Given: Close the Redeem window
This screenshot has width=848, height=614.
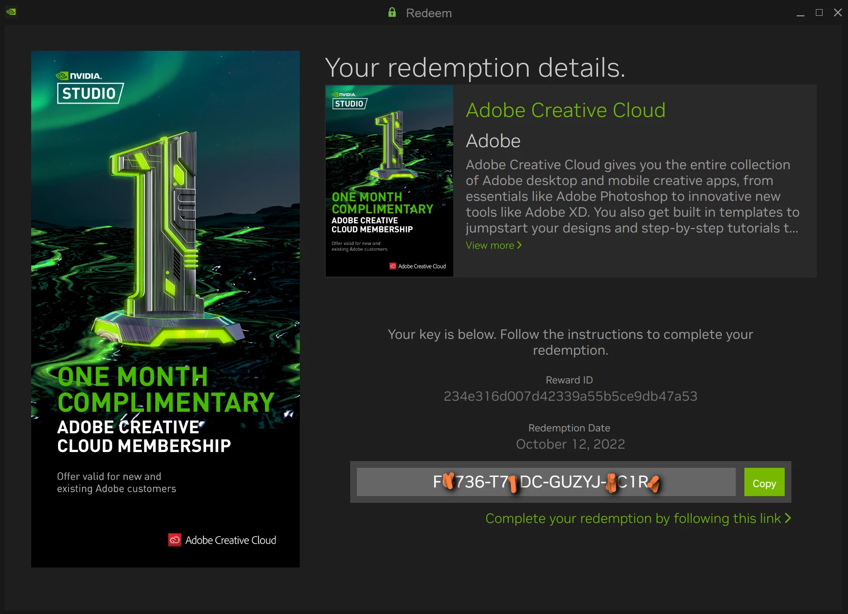Looking at the screenshot, I should pos(838,12).
